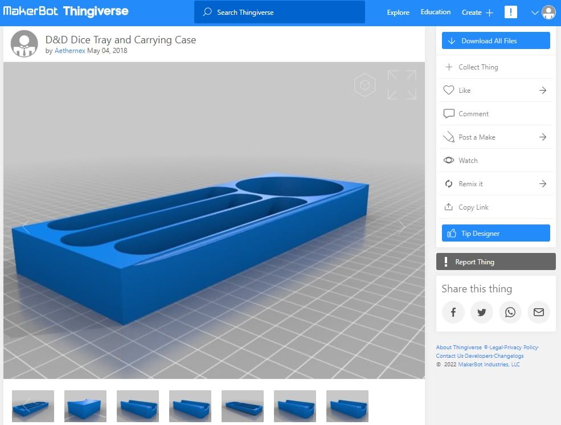Toggle Watch for this thing
Screen dimensions: 561x425
point(467,160)
